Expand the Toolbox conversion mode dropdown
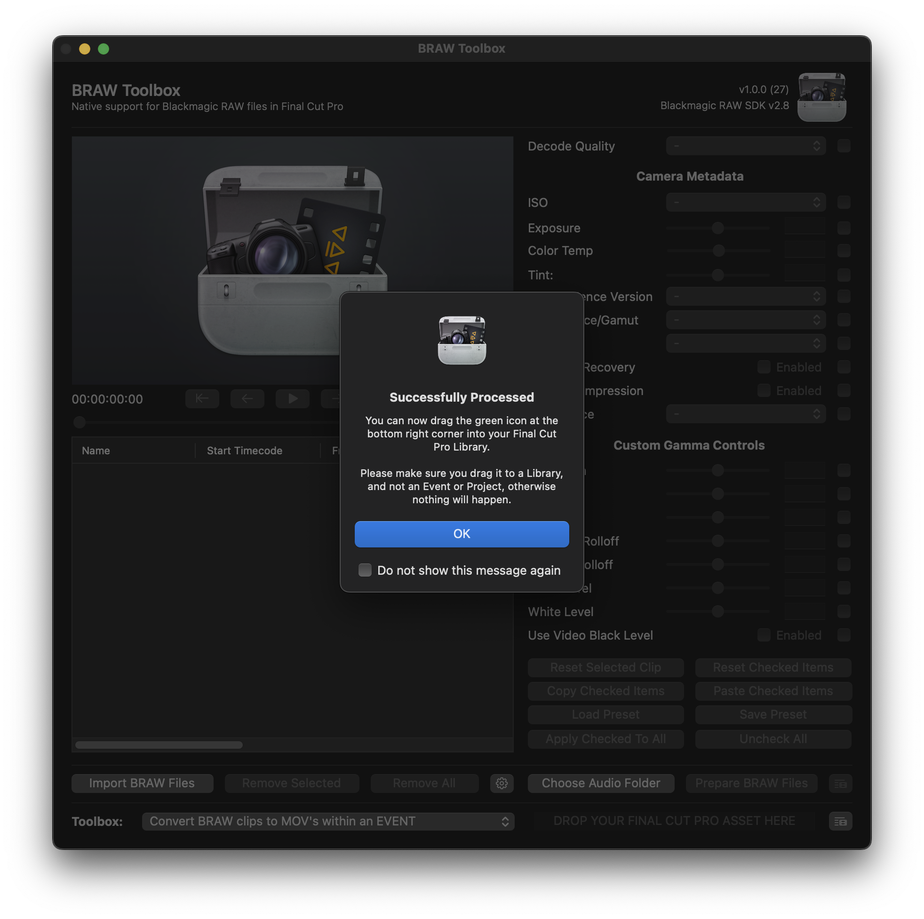The width and height of the screenshot is (924, 919). click(327, 822)
